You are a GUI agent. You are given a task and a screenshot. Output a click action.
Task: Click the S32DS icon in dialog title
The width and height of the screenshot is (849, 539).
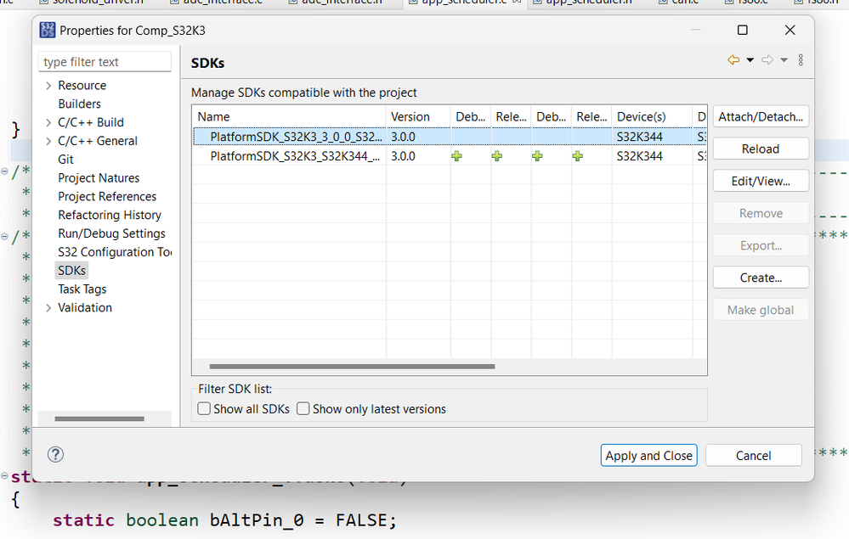pos(47,31)
